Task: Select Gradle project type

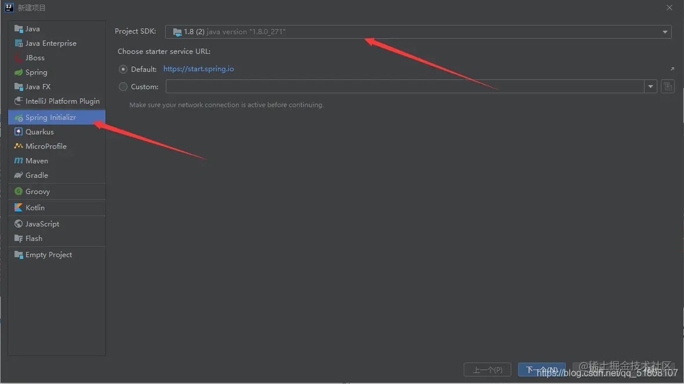Action: pos(57,175)
